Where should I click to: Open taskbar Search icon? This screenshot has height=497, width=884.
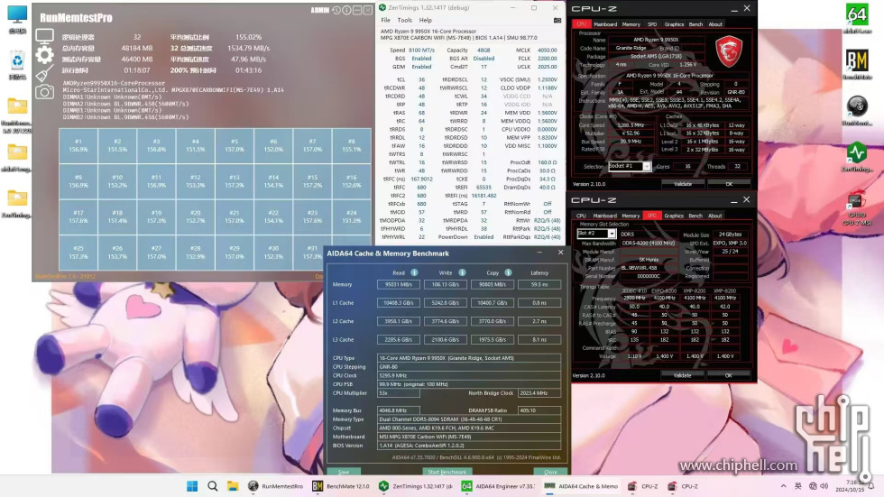(x=213, y=486)
